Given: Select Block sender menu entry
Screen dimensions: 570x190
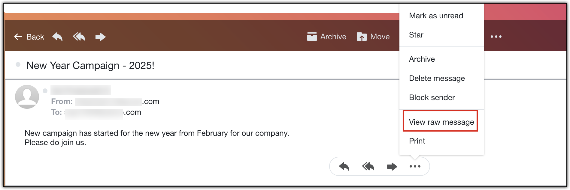Looking at the screenshot, I should 432,97.
